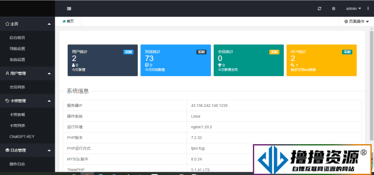Image resolution: width=374 pixels, height=175 pixels.
Task: Click the 操作系统 label
Action: 75,116
